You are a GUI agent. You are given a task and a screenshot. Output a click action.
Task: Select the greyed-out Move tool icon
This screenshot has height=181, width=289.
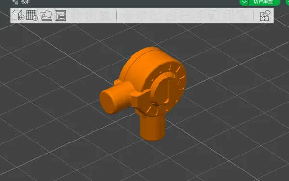tap(128, 15)
